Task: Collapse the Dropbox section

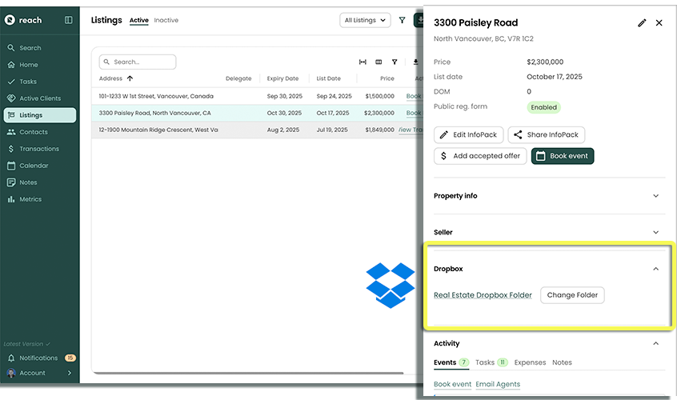Action: click(655, 269)
